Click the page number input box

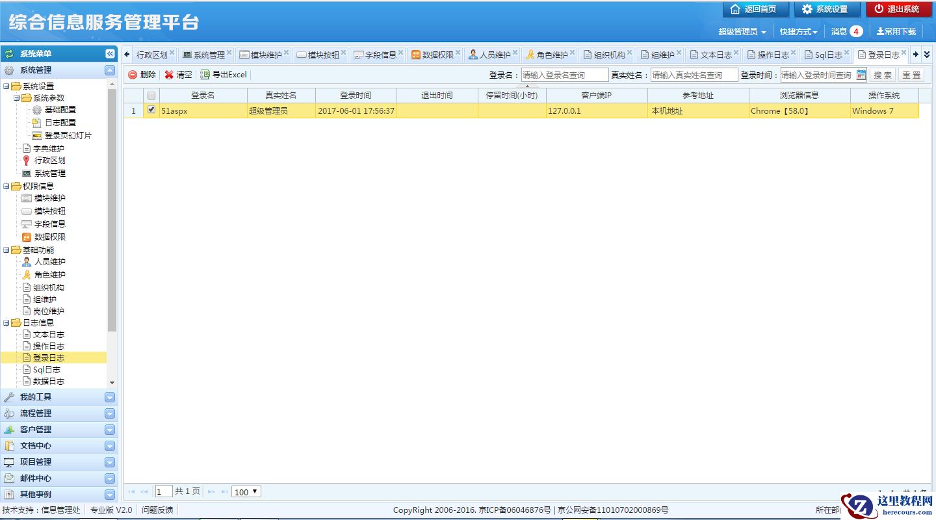164,492
